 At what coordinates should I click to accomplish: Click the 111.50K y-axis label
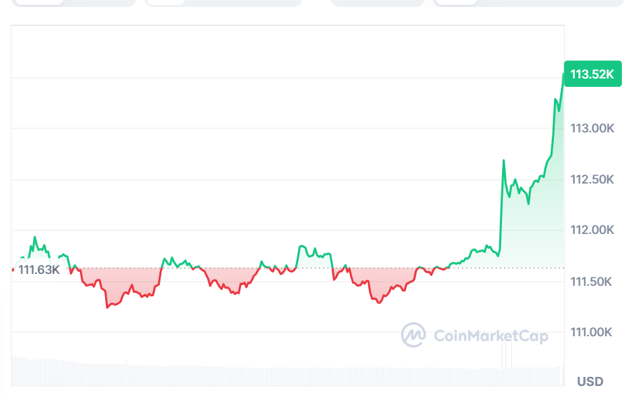tap(592, 282)
